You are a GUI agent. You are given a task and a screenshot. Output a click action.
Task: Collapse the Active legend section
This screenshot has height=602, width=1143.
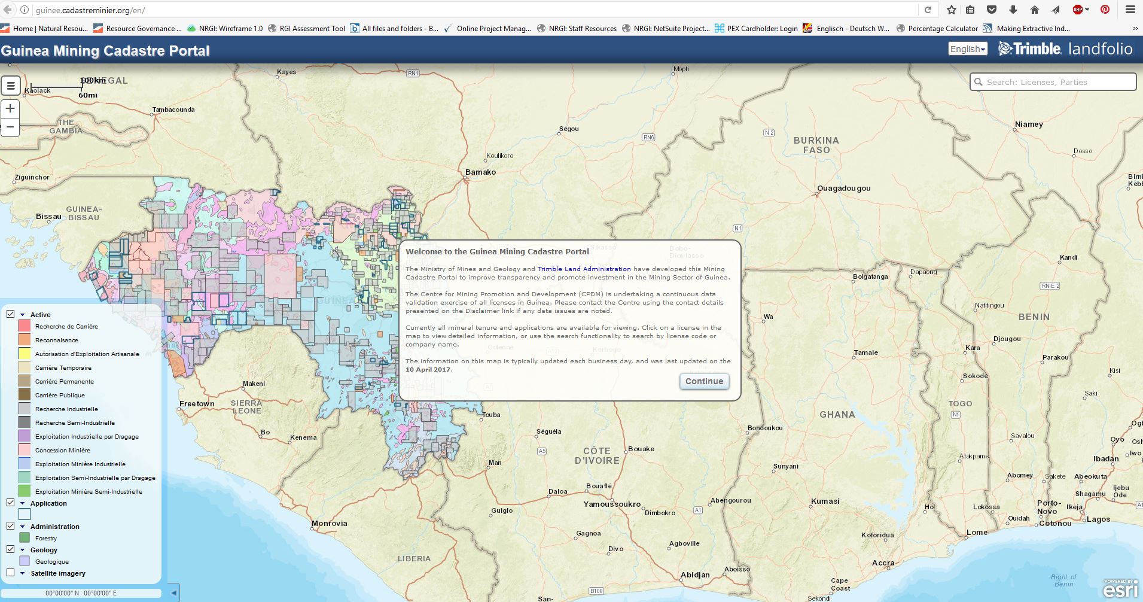pyautogui.click(x=23, y=314)
